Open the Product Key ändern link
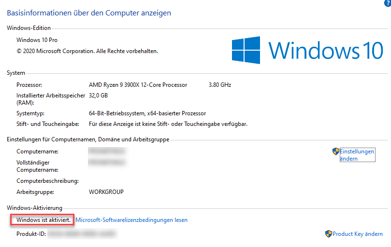Screen dimensions: 391x247 (357, 234)
